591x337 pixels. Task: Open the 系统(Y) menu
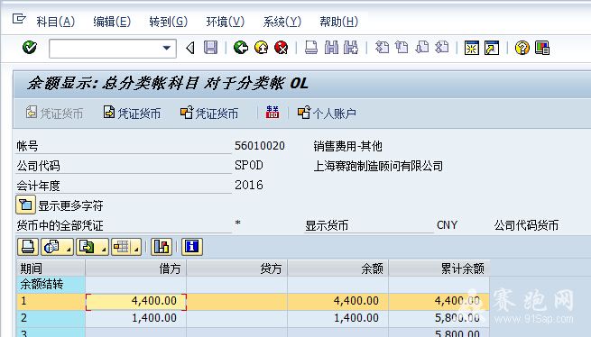click(282, 22)
